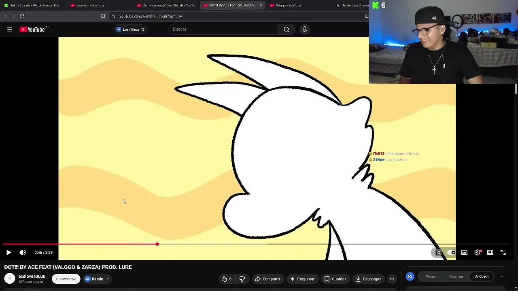Click the blue IQ panel icon
Viewport: 518px width, 291px height.
click(410, 276)
